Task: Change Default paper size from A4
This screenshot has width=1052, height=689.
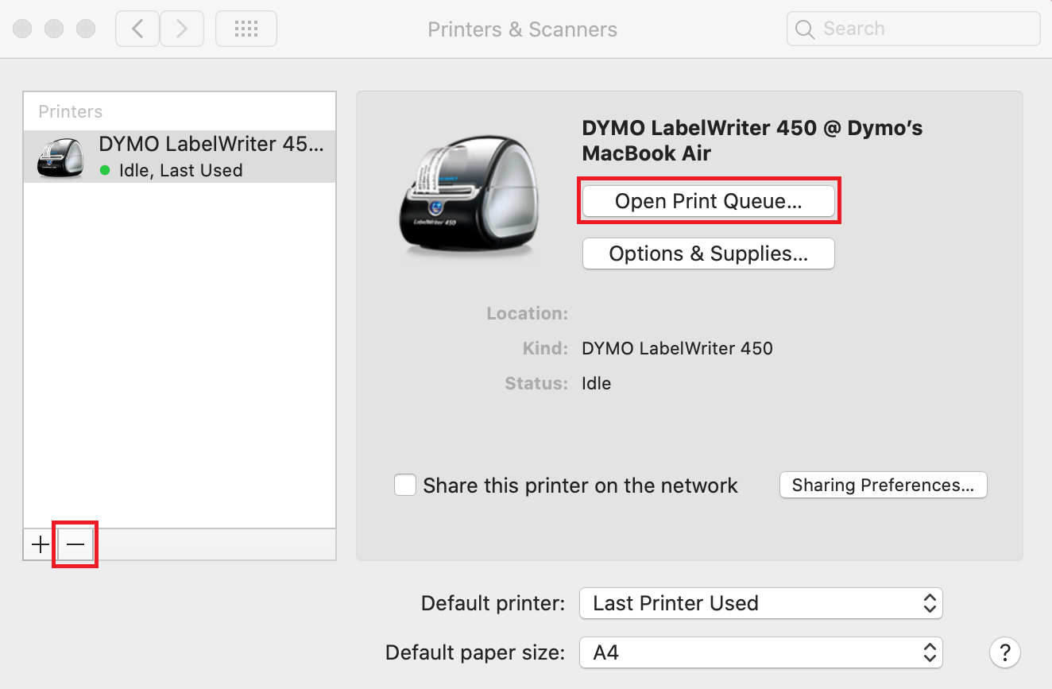Action: (760, 652)
